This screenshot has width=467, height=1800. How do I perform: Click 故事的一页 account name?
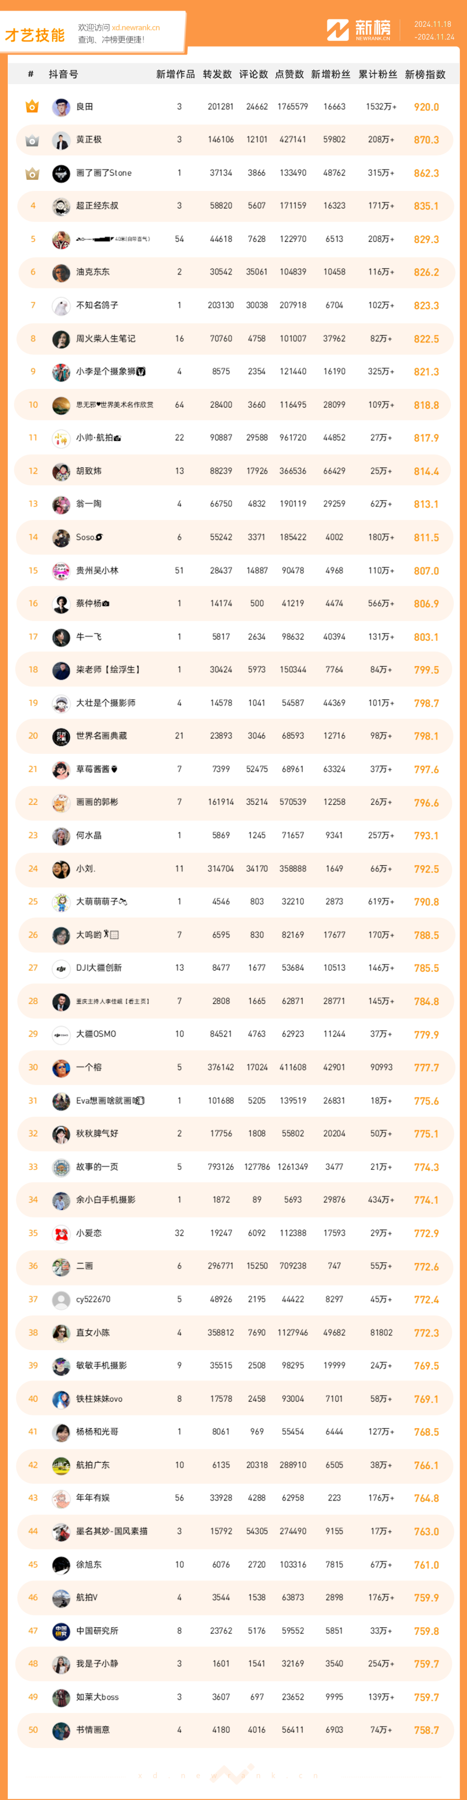tap(97, 1167)
